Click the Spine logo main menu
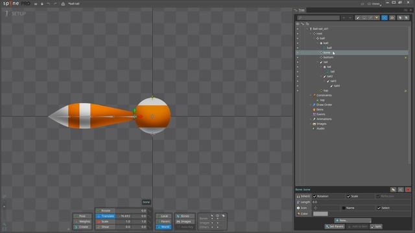Viewport: 415px width, 233px height. point(16,4)
